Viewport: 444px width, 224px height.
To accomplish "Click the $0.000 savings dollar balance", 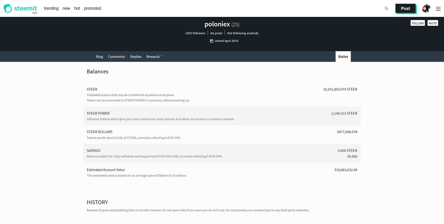I will point(352,157).
